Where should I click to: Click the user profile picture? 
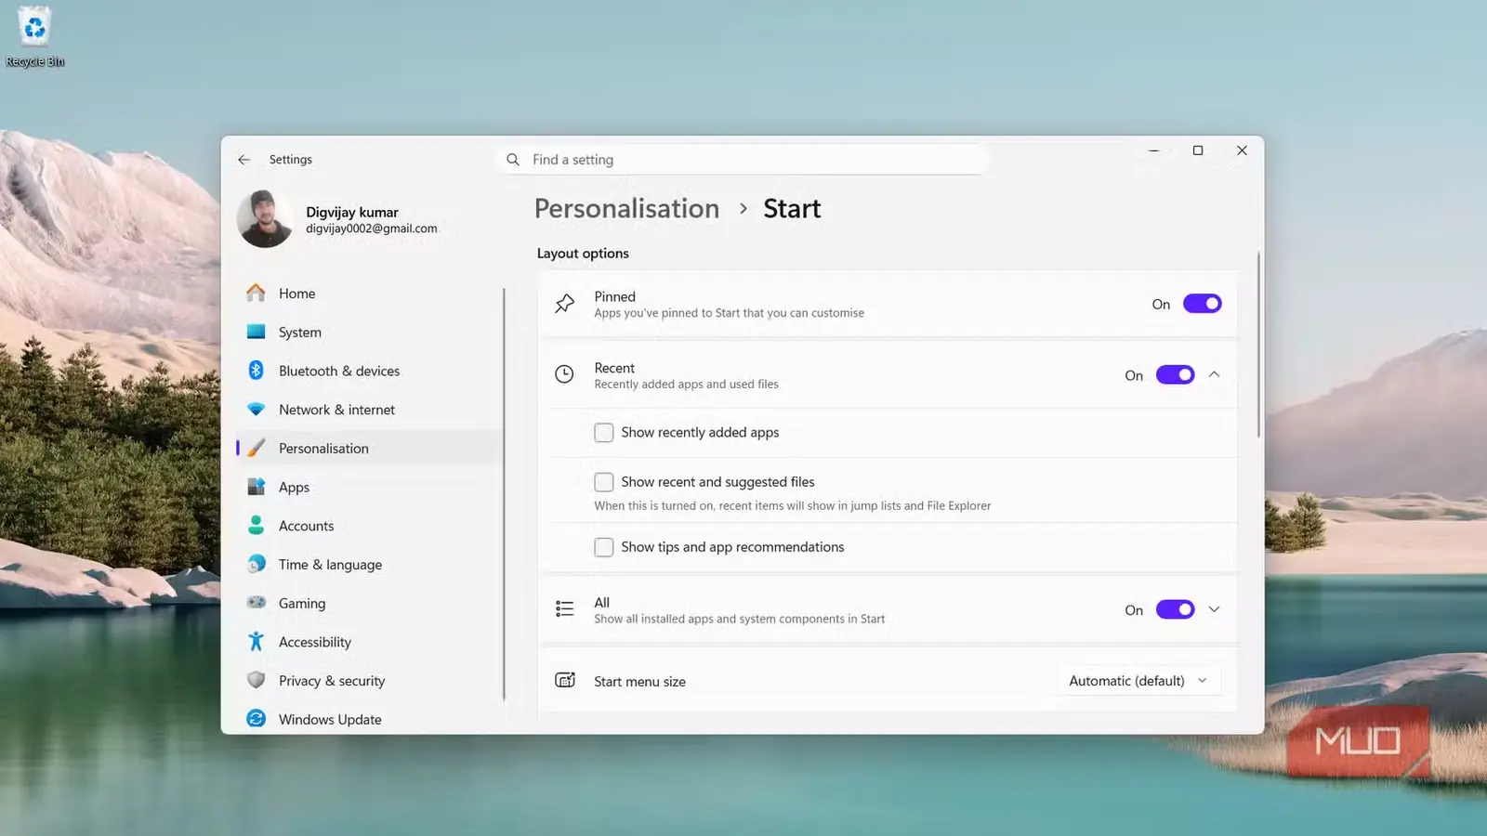pyautogui.click(x=265, y=219)
